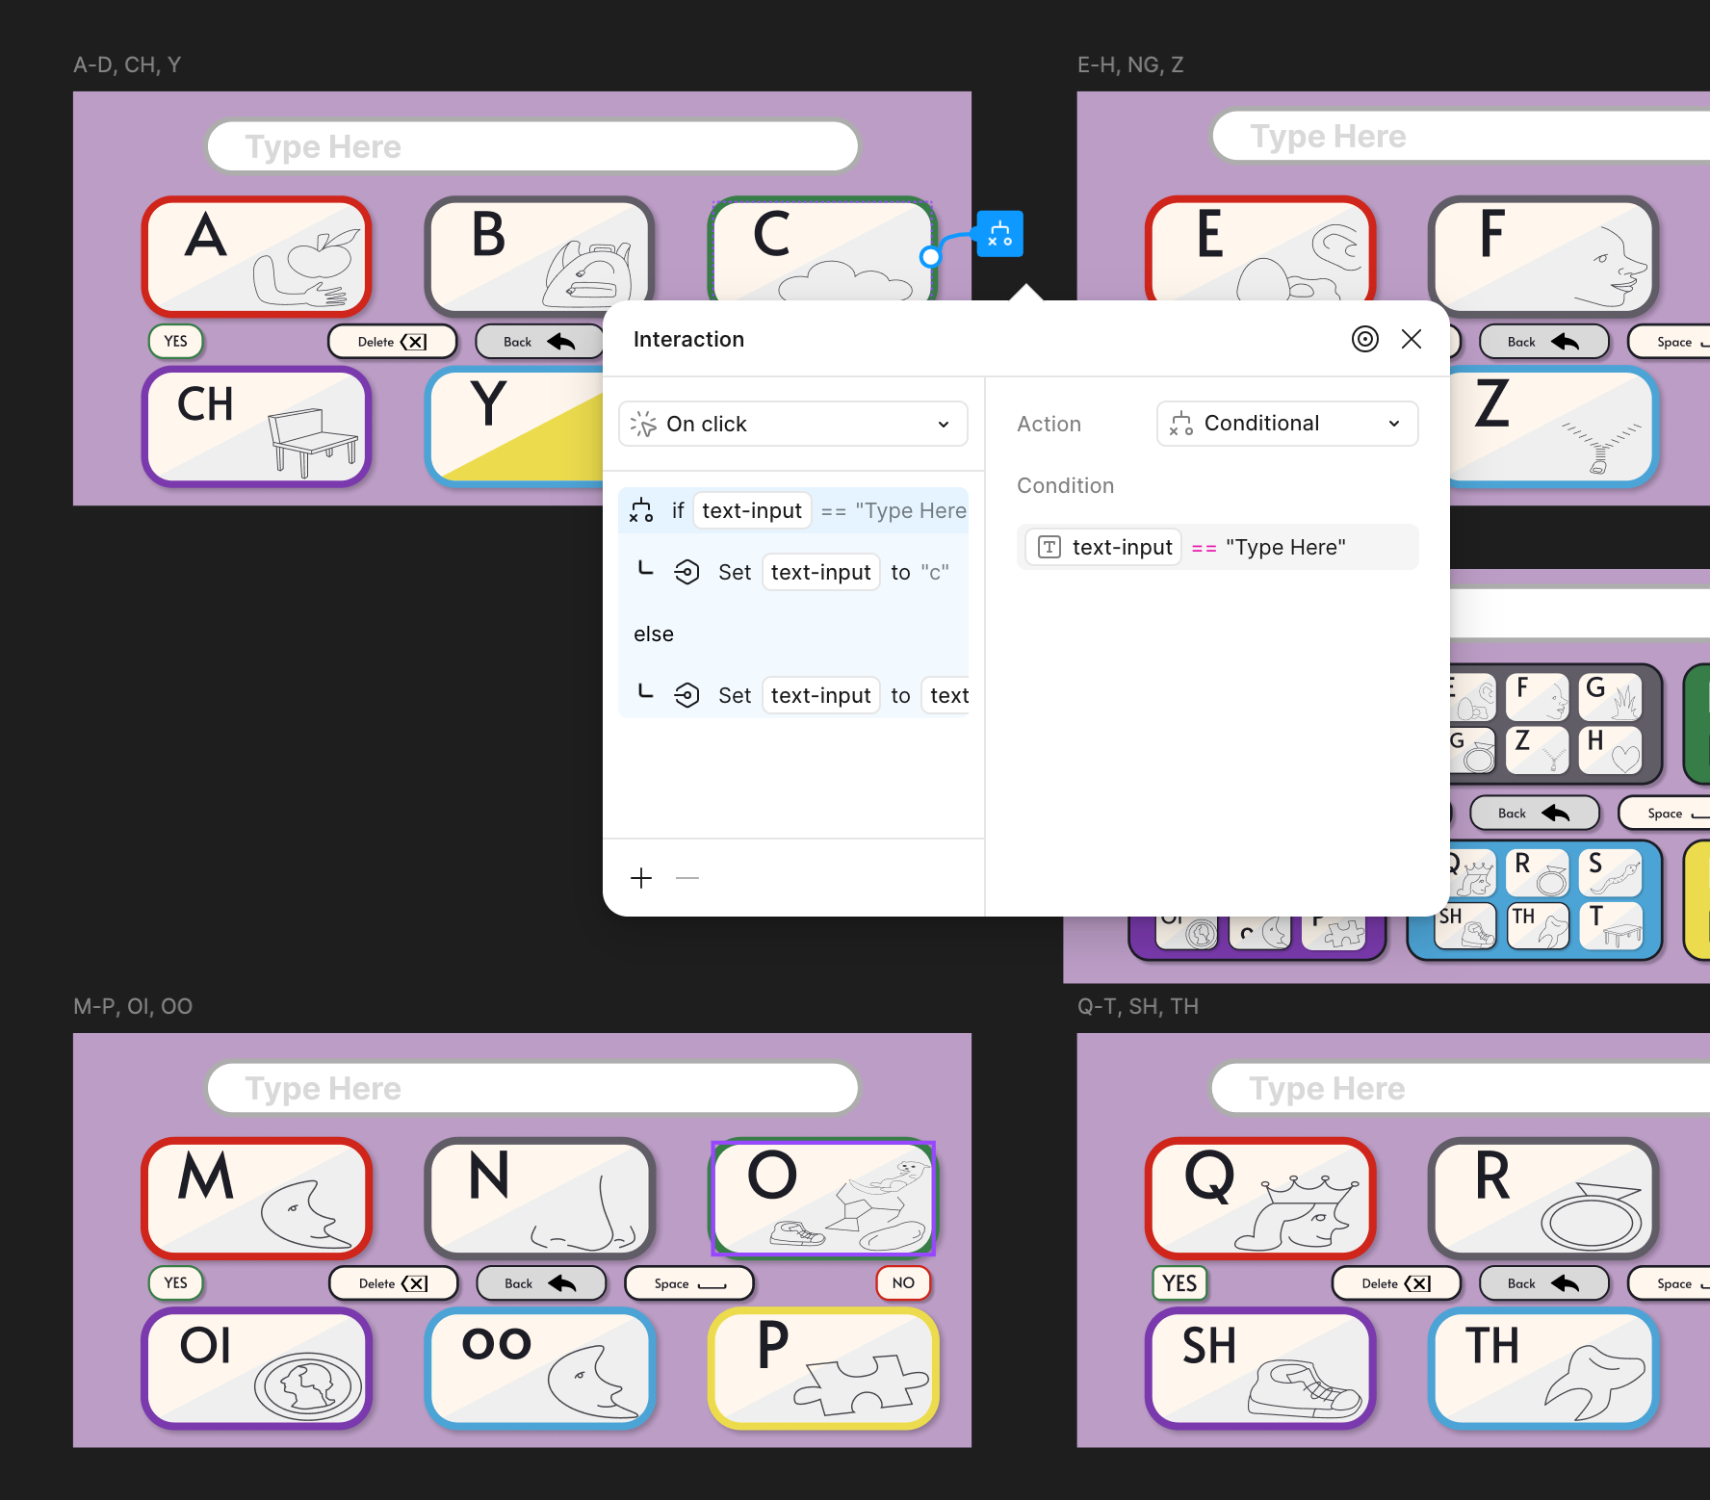This screenshot has width=1710, height=1500.
Task: Click the set-variable icon under the "else" branch
Action: tap(687, 695)
